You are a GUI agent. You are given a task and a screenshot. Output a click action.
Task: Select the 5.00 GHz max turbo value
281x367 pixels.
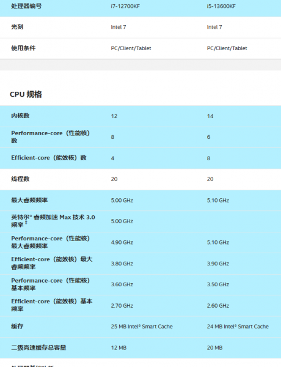click(122, 201)
